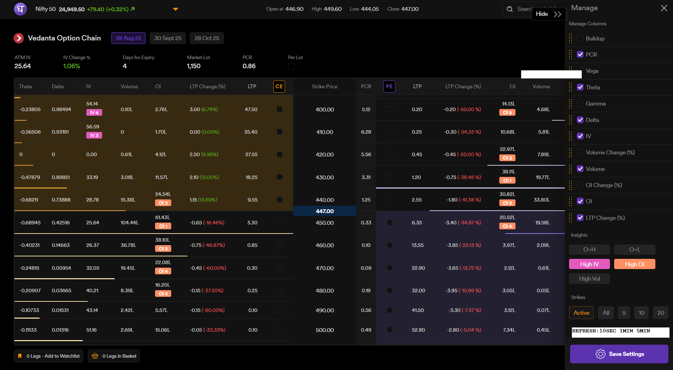Click the CE column badge
This screenshot has width=673, height=370.
(279, 87)
